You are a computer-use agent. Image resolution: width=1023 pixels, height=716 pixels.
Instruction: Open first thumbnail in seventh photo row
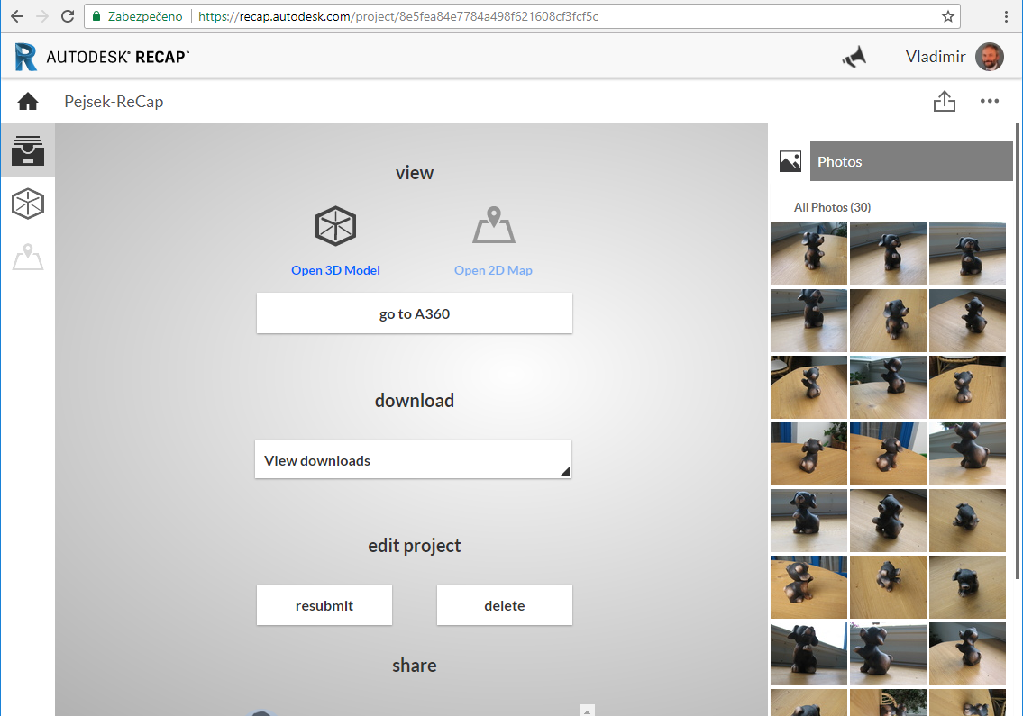pyautogui.click(x=808, y=653)
